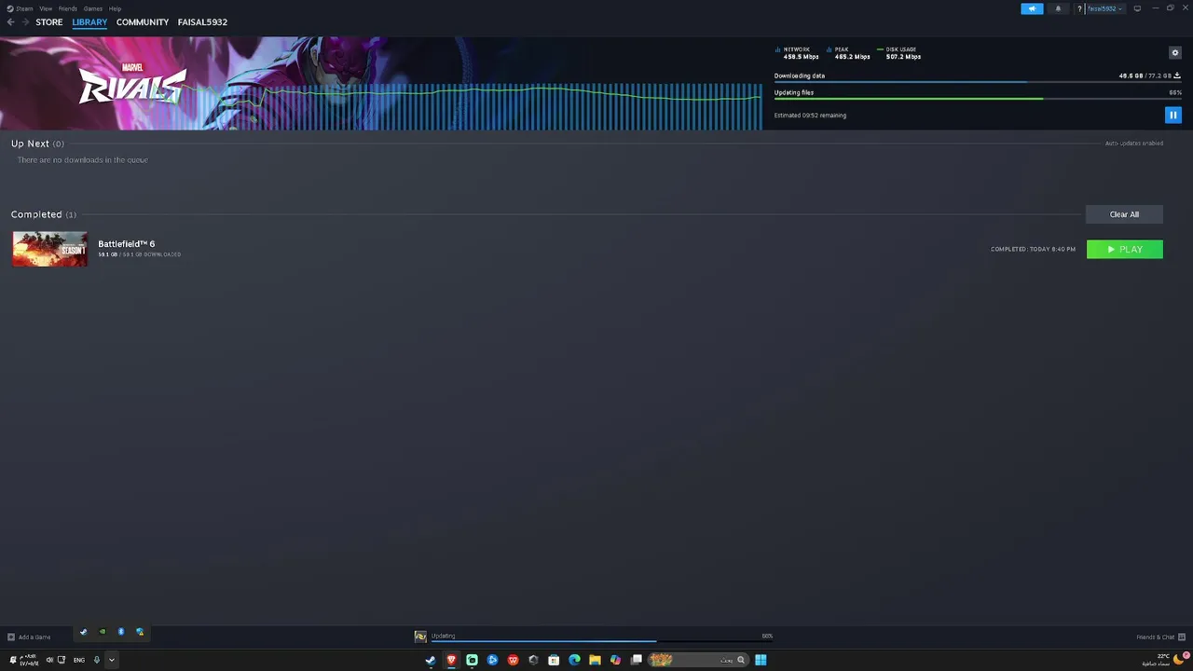
Task: Click the DISK USAGE 507.2 Mbps stat
Action: tap(899, 53)
